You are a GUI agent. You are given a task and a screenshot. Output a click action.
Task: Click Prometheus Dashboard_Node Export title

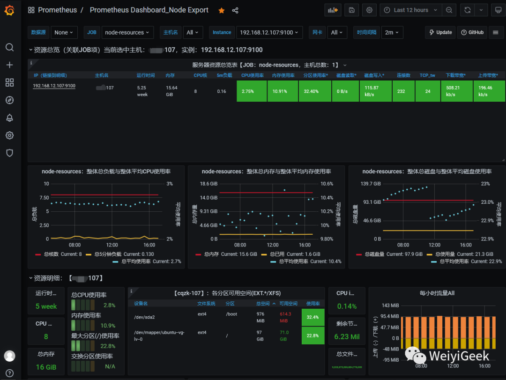149,10
